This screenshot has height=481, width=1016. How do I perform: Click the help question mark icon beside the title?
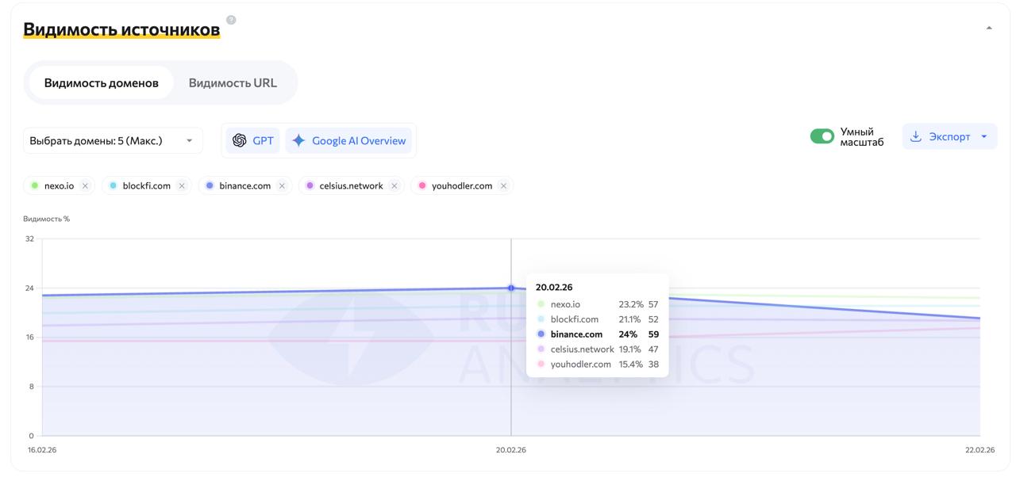tap(231, 20)
